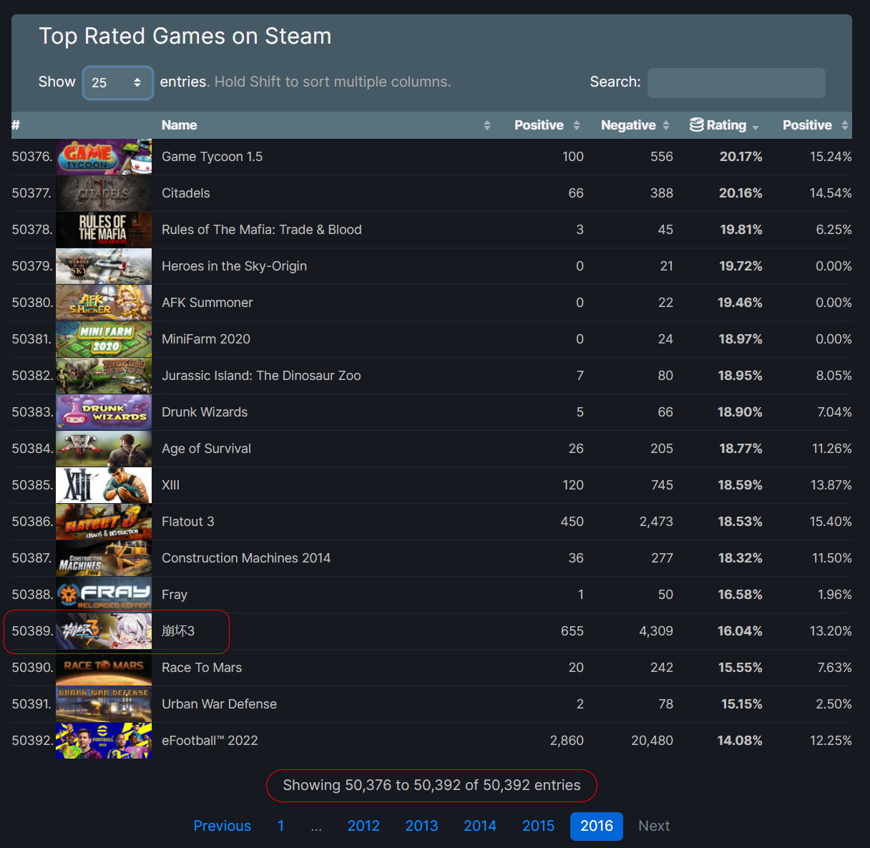
Task: Open the Urban War Defense name link
Action: point(219,704)
